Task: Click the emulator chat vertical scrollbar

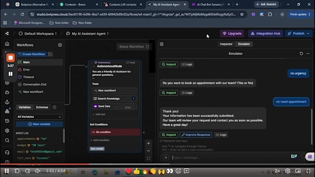Action: point(312,126)
